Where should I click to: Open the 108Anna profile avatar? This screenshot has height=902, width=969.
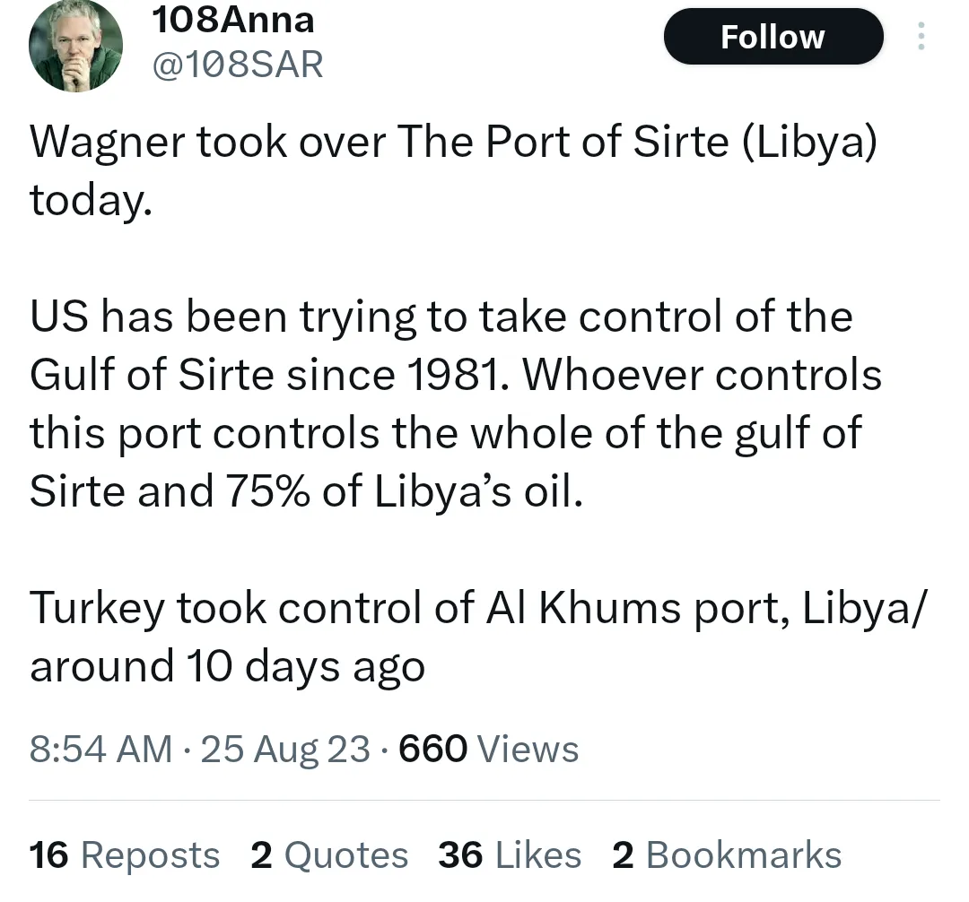pyautogui.click(x=75, y=47)
